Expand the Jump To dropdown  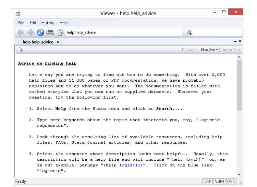231,50
